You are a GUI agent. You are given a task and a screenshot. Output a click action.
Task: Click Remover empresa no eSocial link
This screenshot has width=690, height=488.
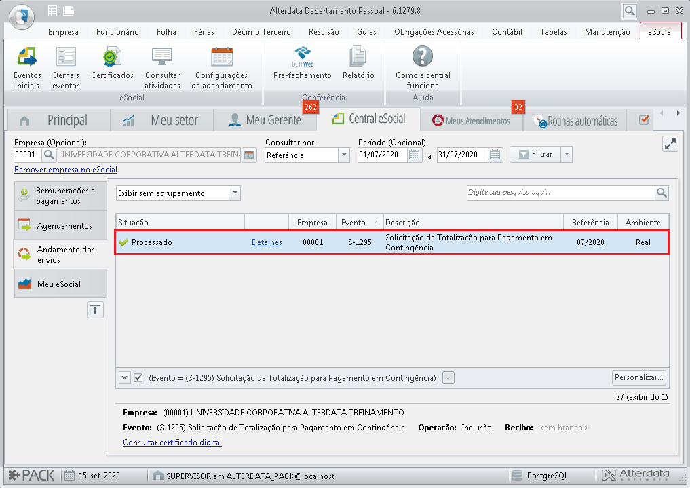66,170
